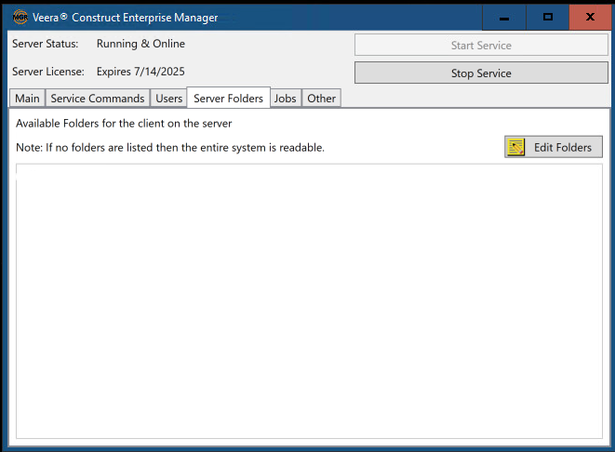Click the 'Server Status:' label
The image size is (615, 452).
point(45,44)
